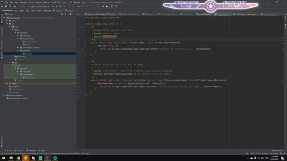Open the Event Log button

(x=278, y=151)
